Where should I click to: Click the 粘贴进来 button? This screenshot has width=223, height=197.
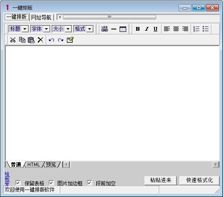(161, 180)
